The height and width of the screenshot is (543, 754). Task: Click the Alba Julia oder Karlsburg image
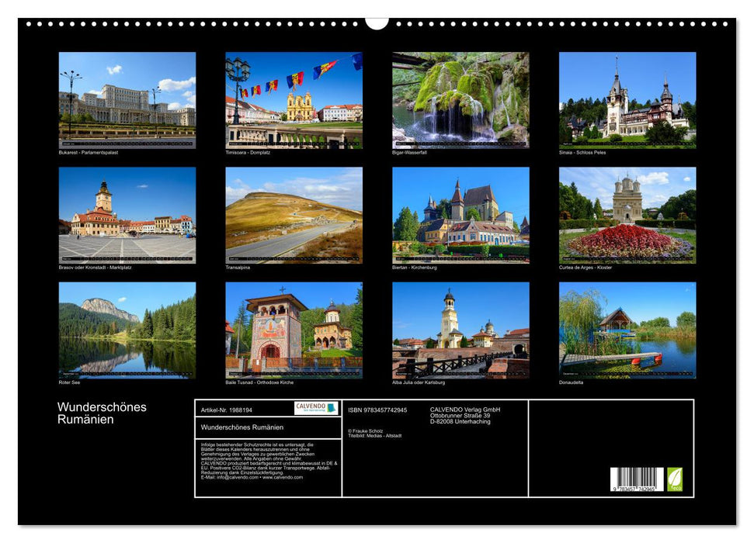tap(460, 330)
